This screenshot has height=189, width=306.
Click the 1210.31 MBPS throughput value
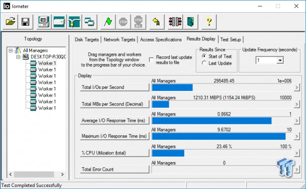(x=224, y=98)
